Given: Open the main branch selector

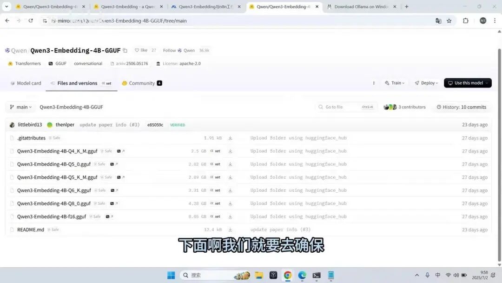Looking at the screenshot, I should tap(20, 107).
